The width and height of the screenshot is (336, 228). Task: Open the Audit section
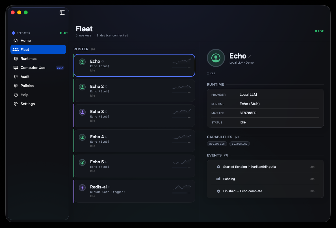38,77
